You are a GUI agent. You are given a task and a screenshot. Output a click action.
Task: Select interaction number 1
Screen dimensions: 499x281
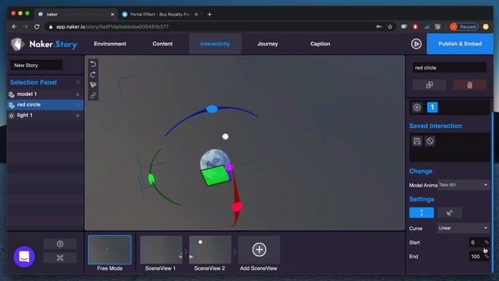point(432,108)
